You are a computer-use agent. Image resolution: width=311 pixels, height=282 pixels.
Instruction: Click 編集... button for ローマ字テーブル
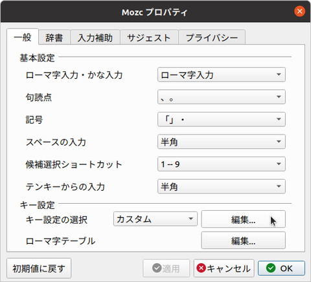pyautogui.click(x=243, y=240)
